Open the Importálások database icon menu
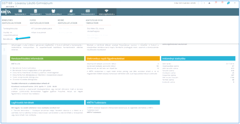This screenshot has width=240, height=124. tap(35, 11)
